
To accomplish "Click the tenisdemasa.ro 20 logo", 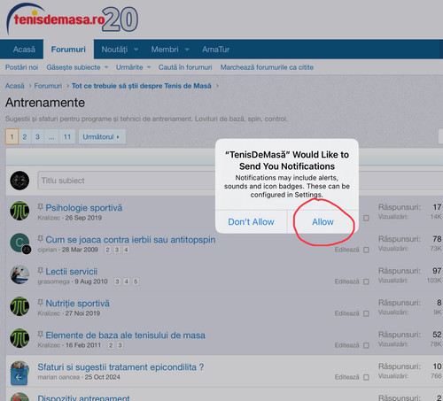I will pos(72,19).
